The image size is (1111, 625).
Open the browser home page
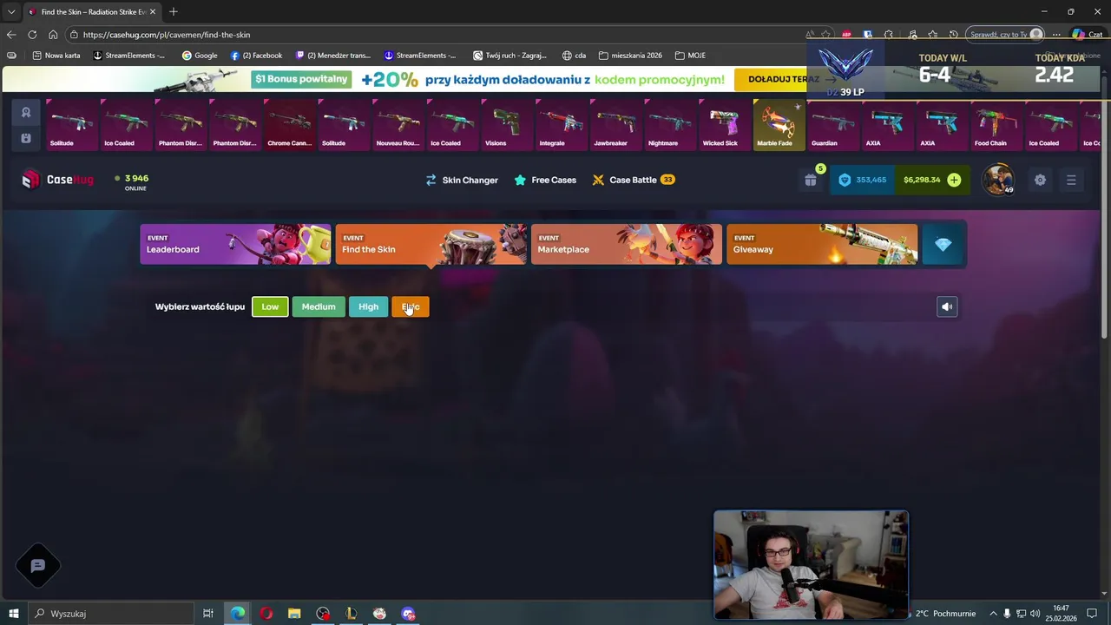pyautogui.click(x=53, y=35)
